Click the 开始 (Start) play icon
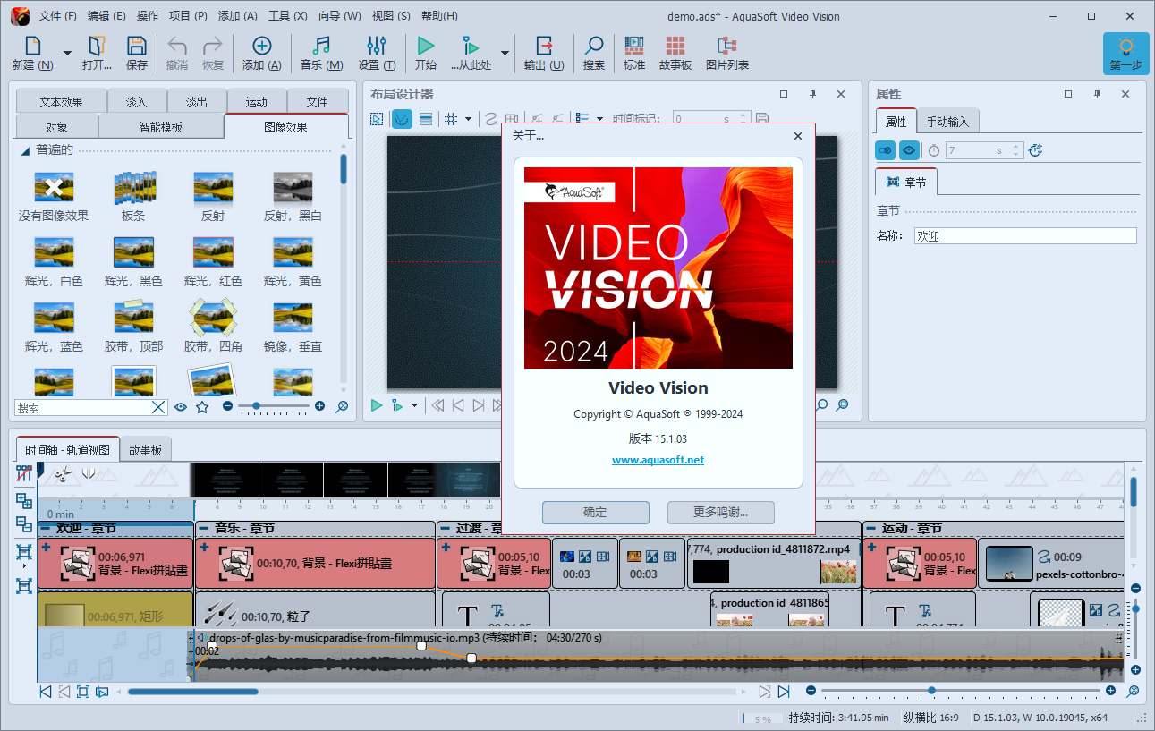The height and width of the screenshot is (731, 1155). coord(426,47)
